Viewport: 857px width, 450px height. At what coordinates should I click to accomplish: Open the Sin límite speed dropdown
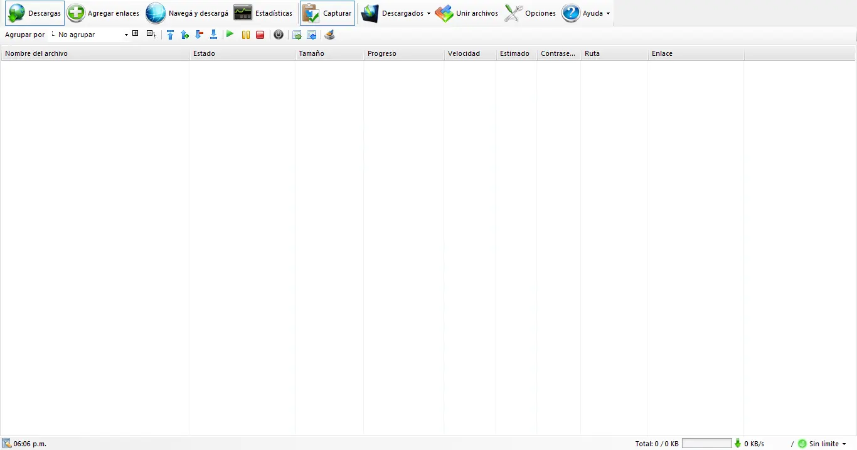828,444
